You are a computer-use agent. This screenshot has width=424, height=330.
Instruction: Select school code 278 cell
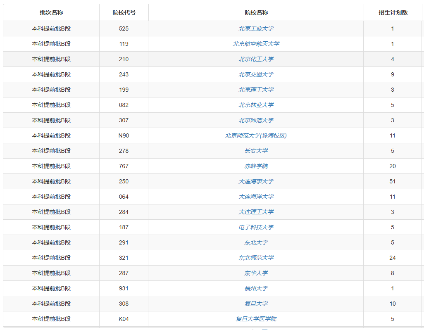124,151
